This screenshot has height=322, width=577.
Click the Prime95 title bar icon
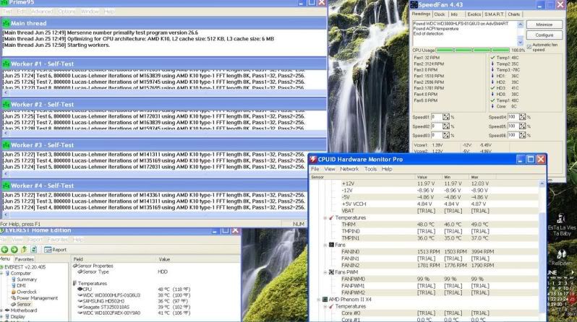click(6, 3)
